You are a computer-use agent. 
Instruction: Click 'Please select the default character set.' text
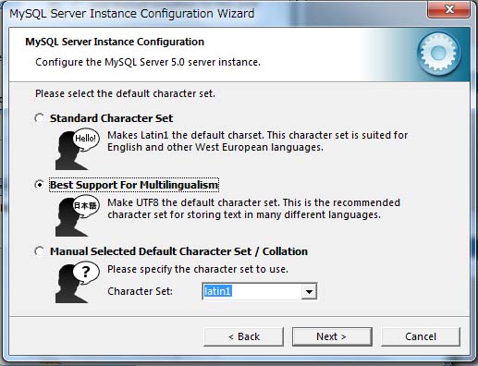125,93
